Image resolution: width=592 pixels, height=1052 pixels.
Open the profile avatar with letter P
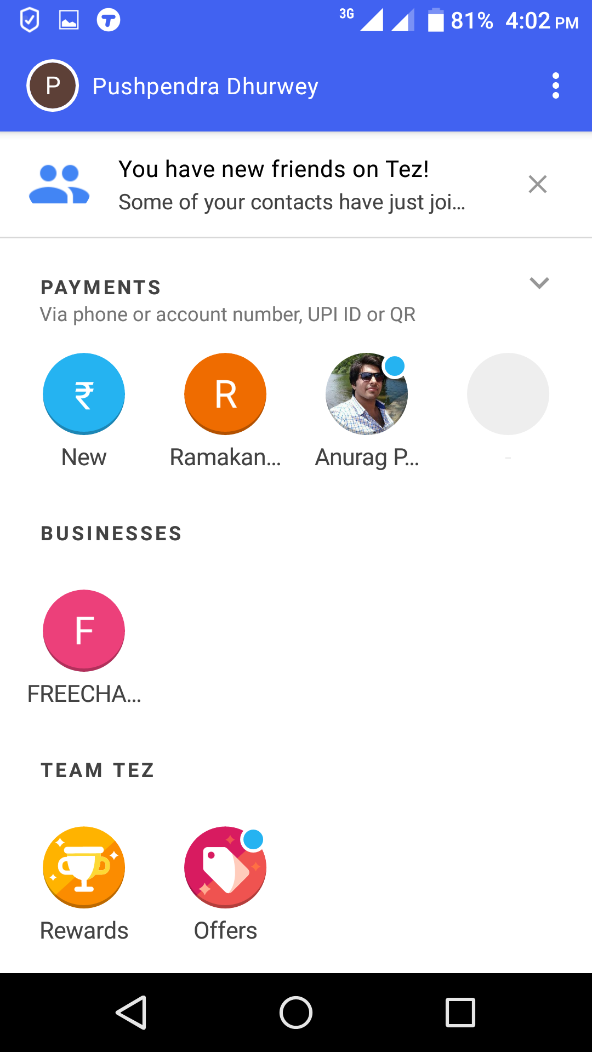53,85
